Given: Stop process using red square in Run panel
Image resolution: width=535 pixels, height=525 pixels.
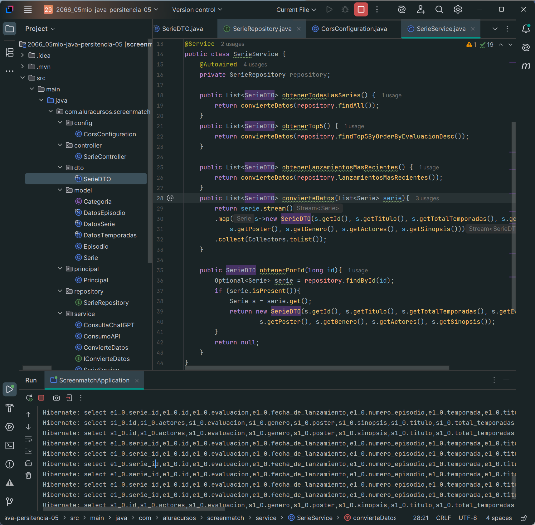Looking at the screenshot, I should (x=41, y=398).
